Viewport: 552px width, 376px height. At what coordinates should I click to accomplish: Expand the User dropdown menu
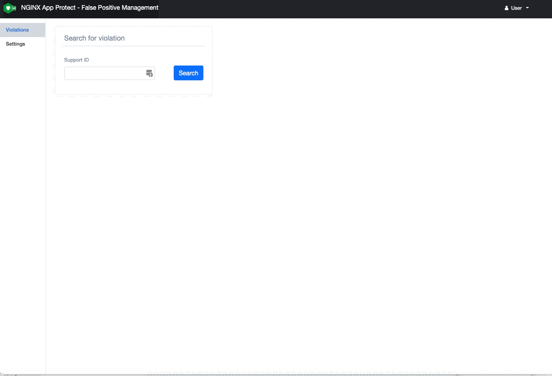[x=517, y=8]
